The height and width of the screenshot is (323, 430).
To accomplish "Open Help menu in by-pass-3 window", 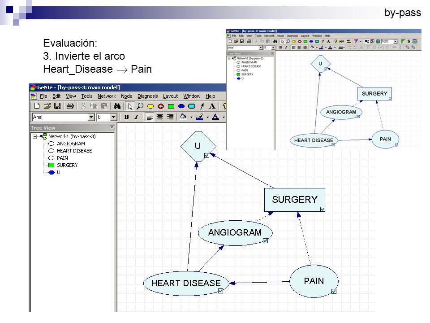I will [211, 96].
